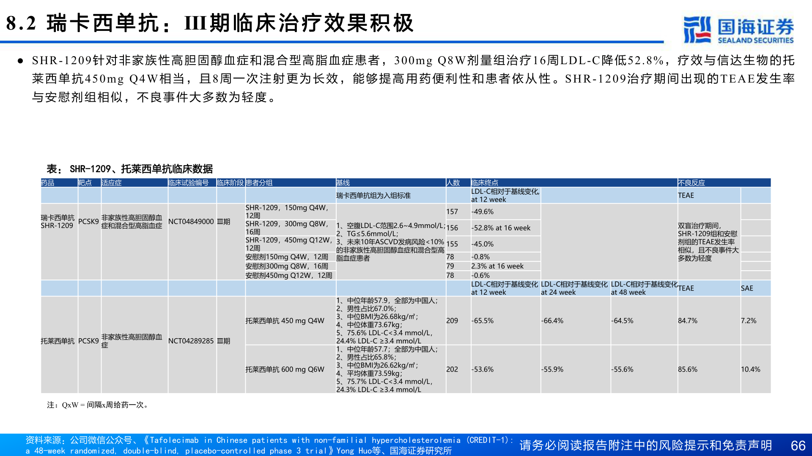812x456 pixels.
Task: Click baseline text '中位年龄57.7'
Action: [x=368, y=349]
